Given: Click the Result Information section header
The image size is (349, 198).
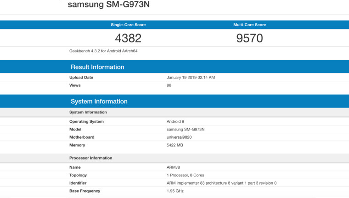Looking at the screenshot, I should click(97, 67).
